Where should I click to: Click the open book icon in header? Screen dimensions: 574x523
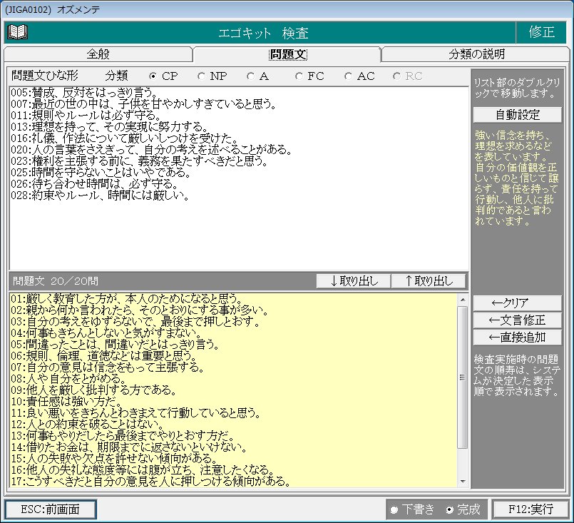point(18,32)
